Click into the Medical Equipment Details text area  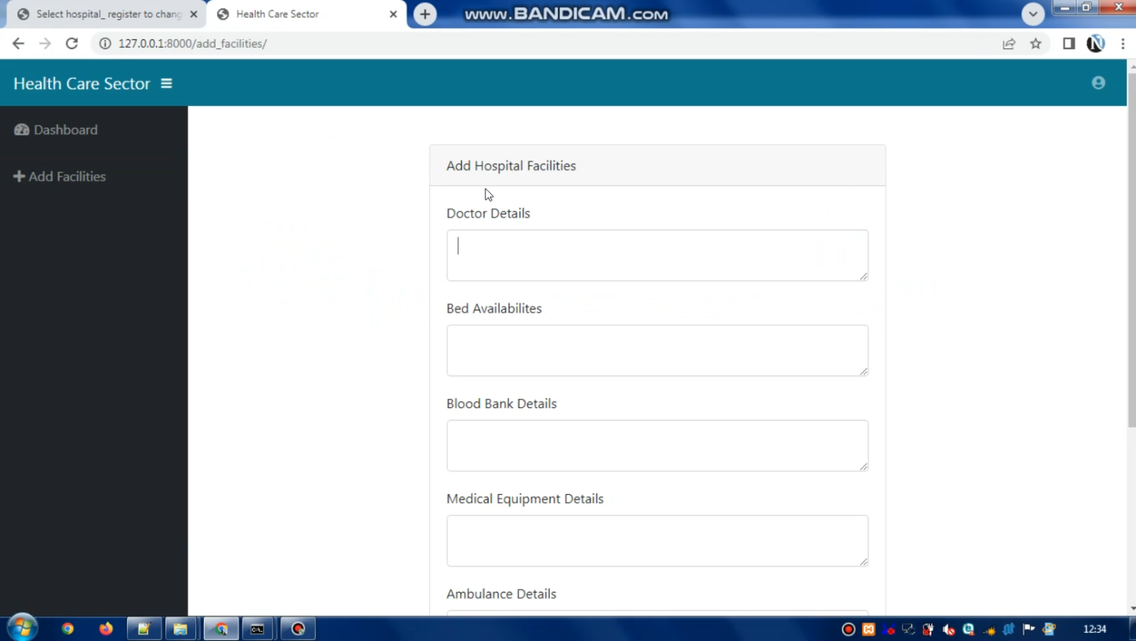coord(657,541)
